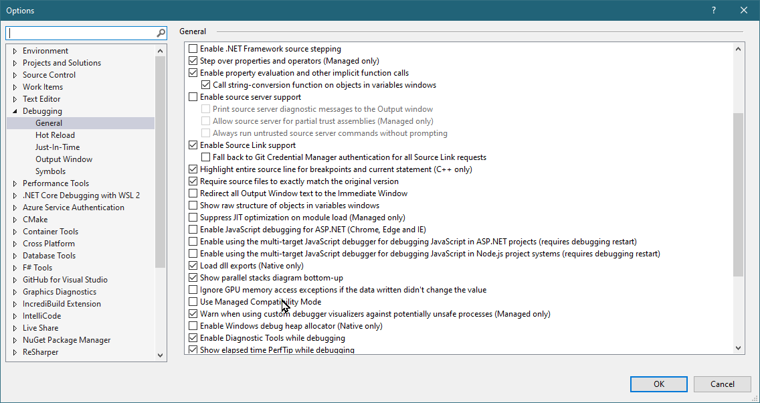This screenshot has height=403, width=760.
Task: Uncheck Step over properties and operators
Action: coord(193,61)
